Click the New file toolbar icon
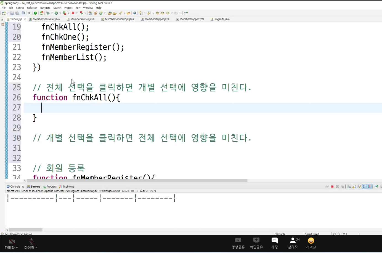382x253 pixels. pyautogui.click(x=4, y=13)
